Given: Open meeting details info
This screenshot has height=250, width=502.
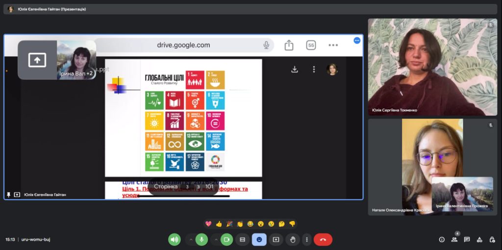Looking at the screenshot, I should click(x=442, y=239).
